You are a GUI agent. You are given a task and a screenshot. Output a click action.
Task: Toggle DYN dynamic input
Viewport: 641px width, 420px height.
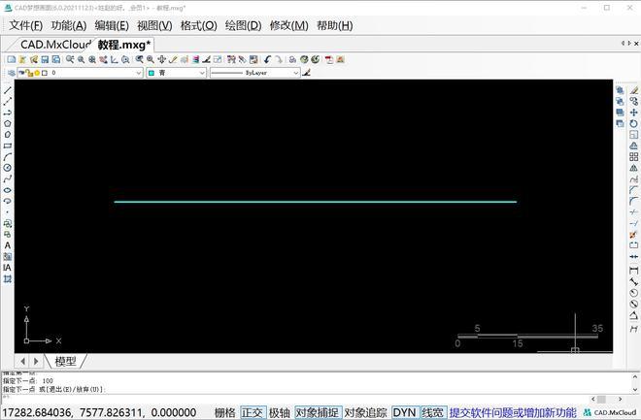pyautogui.click(x=404, y=412)
